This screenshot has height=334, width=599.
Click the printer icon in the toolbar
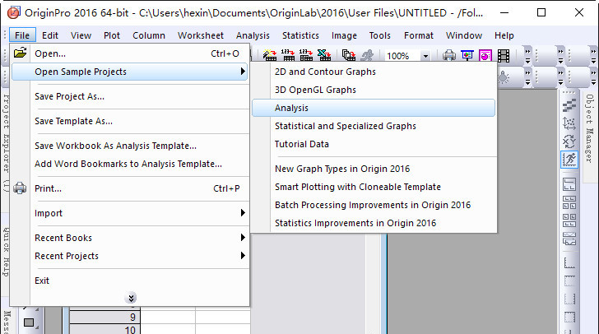[449, 56]
